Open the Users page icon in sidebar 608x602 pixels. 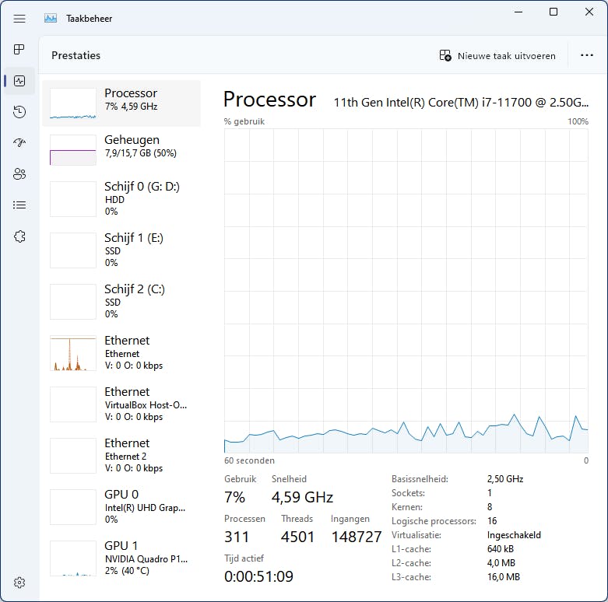click(x=19, y=174)
